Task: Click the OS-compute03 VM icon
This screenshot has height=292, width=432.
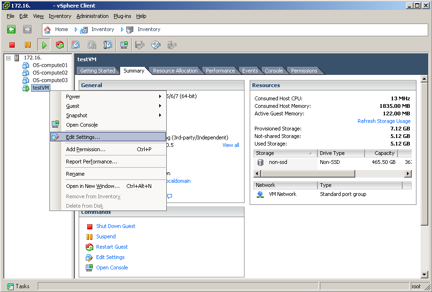Action: 25,80
